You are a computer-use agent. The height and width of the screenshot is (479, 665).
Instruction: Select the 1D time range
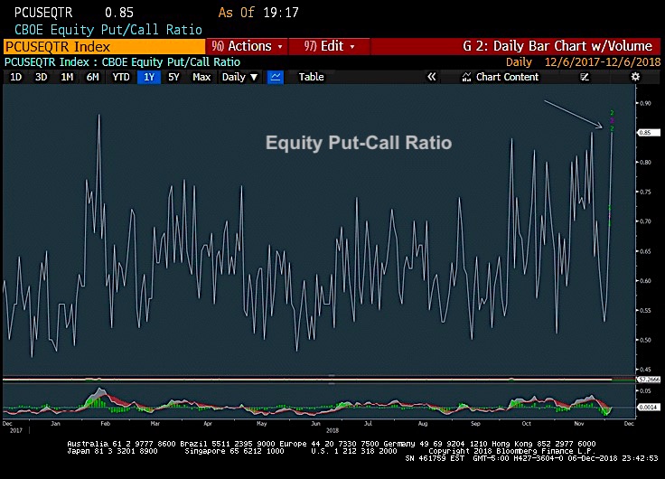tap(15, 77)
